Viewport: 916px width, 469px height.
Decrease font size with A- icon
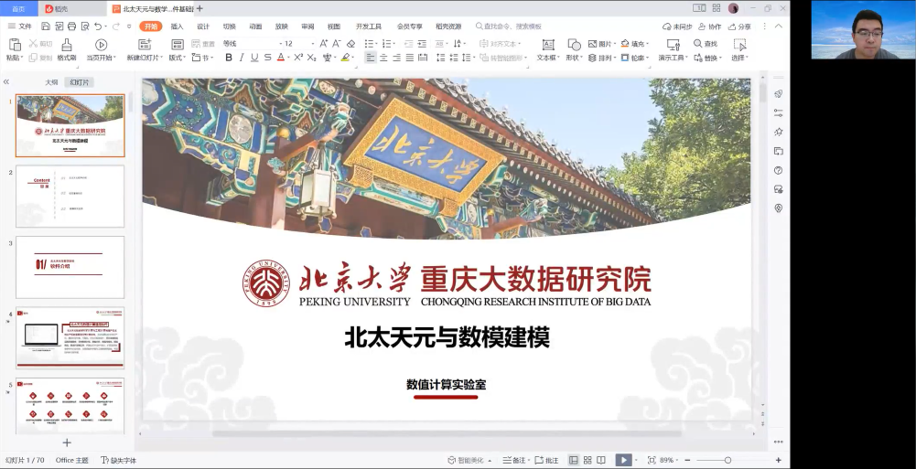pos(337,44)
